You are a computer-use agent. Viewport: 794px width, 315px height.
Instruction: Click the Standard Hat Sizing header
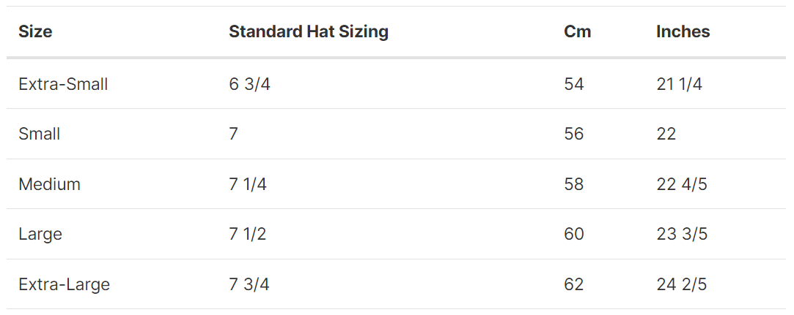pos(309,32)
